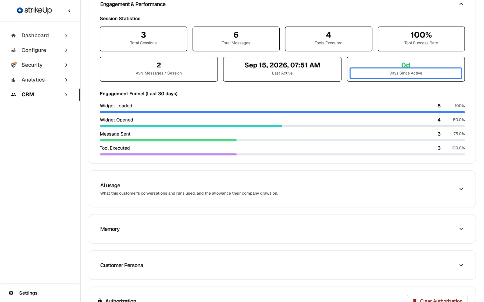Open the Analytics menu item

pos(40,80)
